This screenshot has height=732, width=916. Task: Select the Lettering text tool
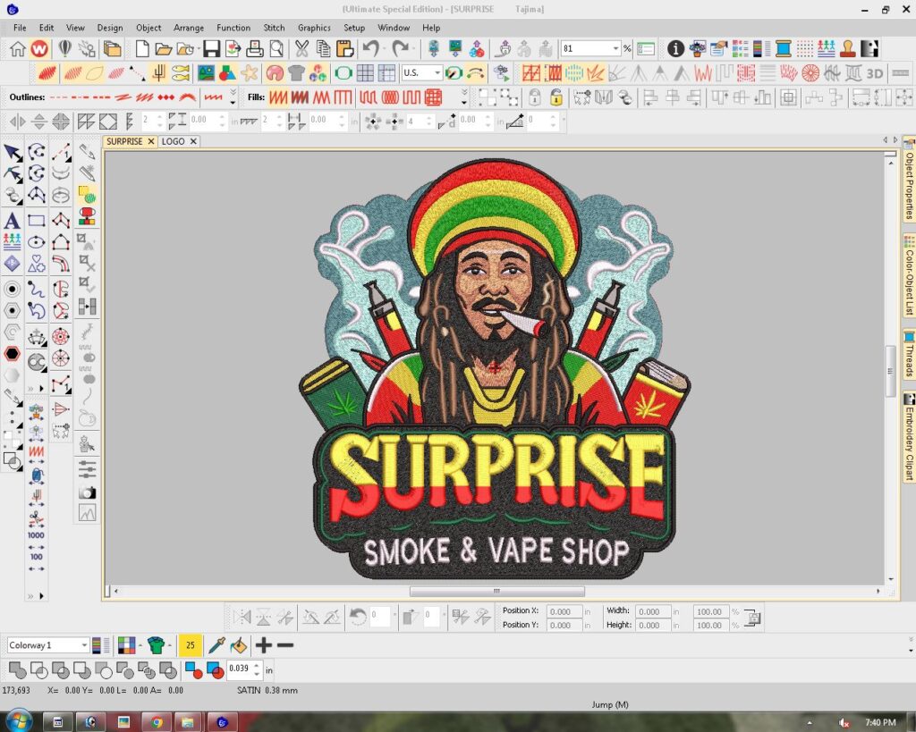point(13,221)
